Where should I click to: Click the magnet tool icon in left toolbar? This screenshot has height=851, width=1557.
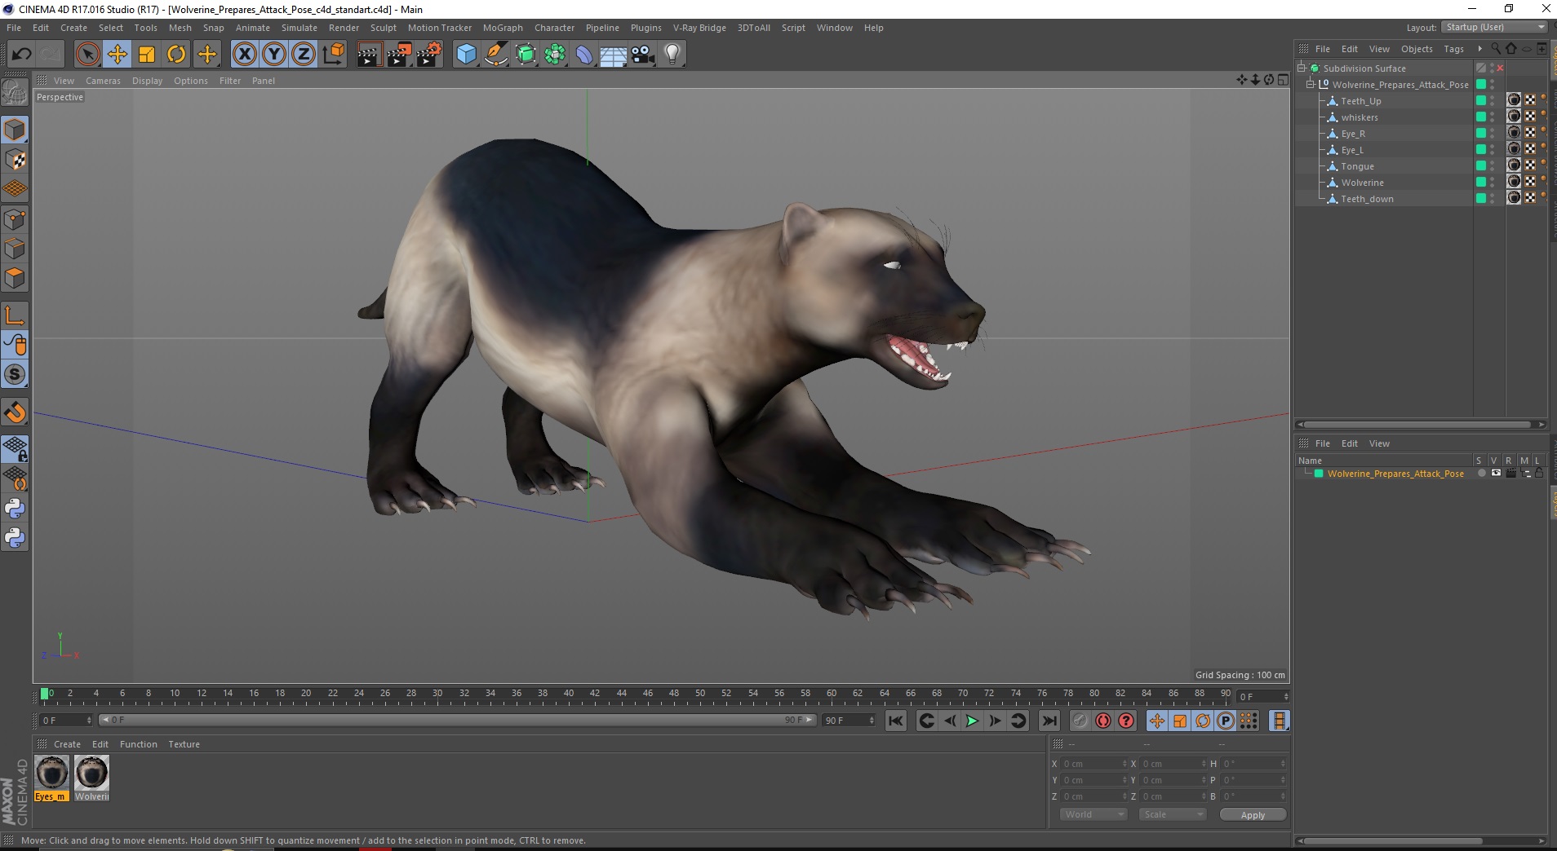coord(15,412)
